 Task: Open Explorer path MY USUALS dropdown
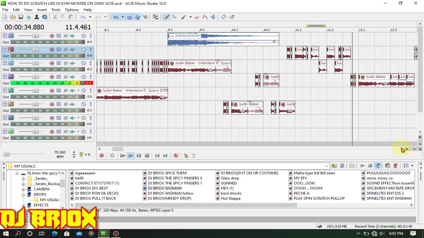pyautogui.click(x=327, y=166)
